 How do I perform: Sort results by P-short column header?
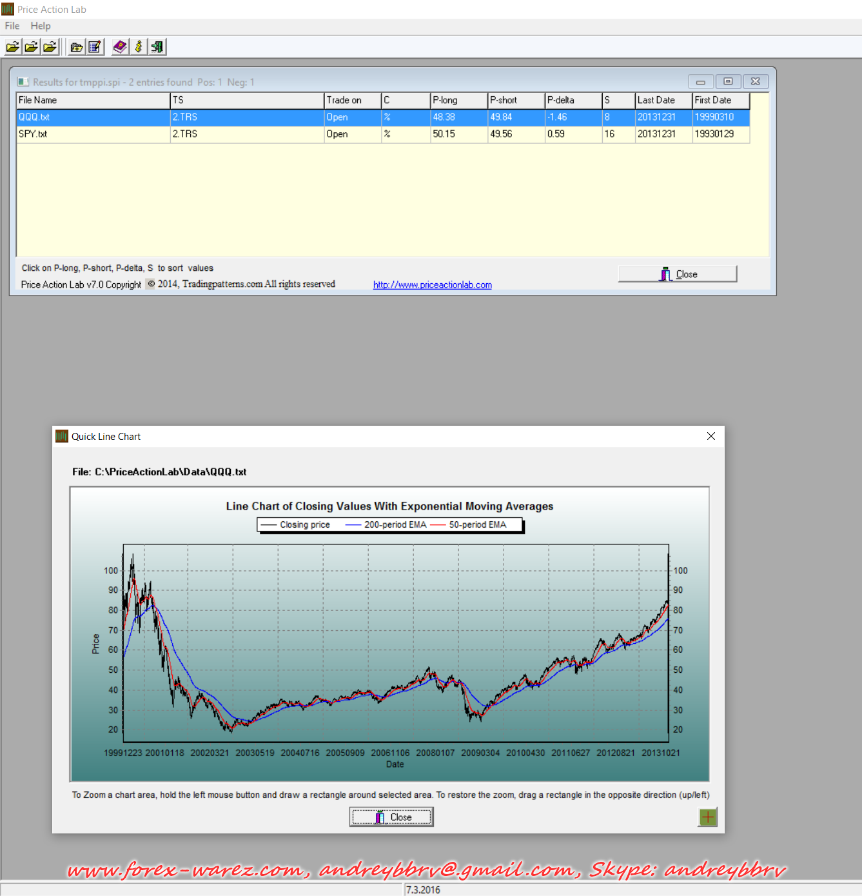[x=515, y=101]
